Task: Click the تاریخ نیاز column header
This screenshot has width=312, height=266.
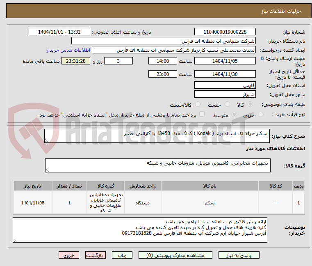Action: (33, 186)
